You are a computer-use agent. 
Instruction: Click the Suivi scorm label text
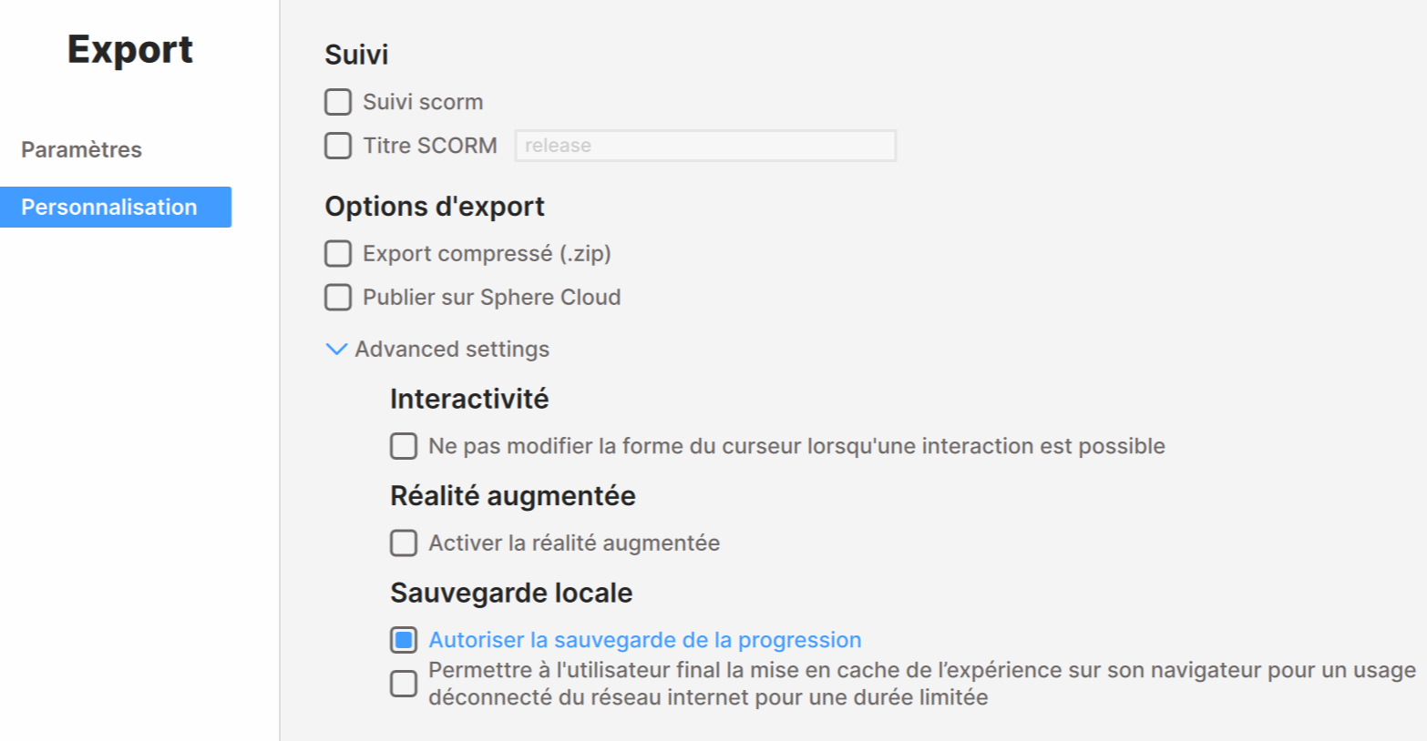[x=423, y=102]
